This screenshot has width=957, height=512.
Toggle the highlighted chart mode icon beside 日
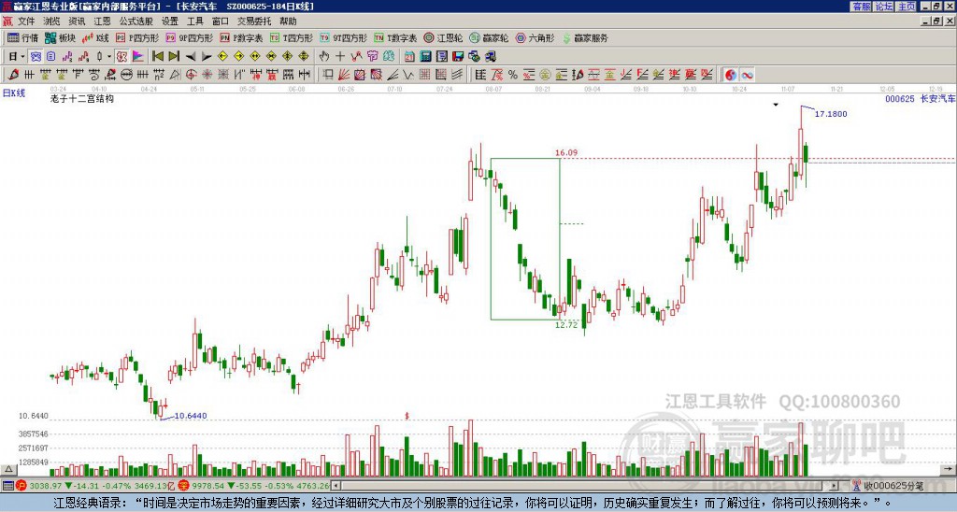coord(36,56)
